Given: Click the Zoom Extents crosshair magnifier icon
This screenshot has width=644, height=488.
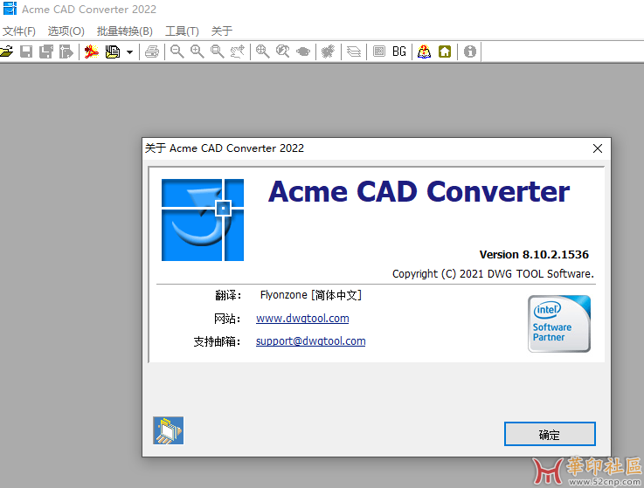Looking at the screenshot, I should (263, 52).
